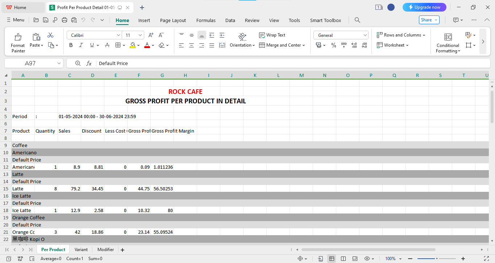Open Conditional Formatting
495x263 pixels.
coord(448,43)
